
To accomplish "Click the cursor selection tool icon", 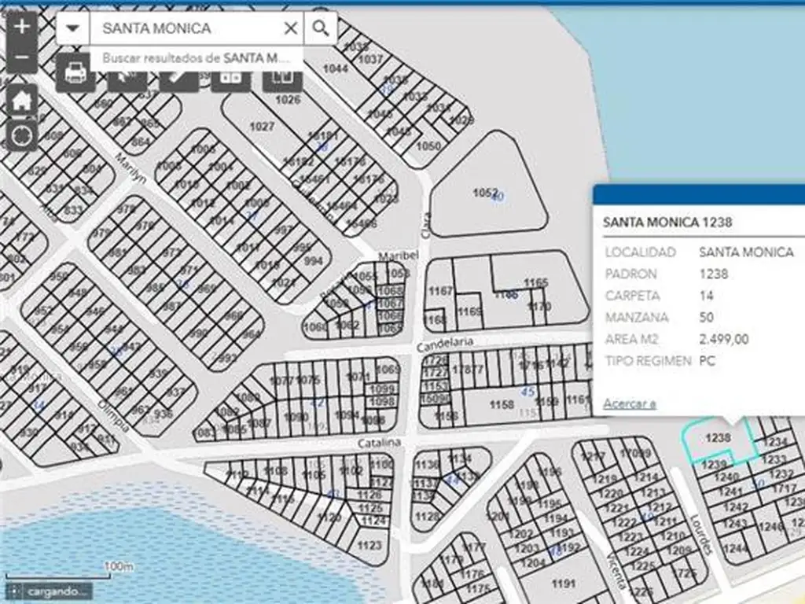I will [127, 77].
